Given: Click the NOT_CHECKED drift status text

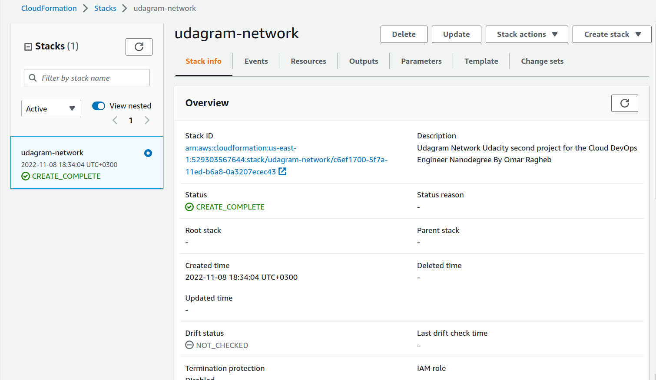Looking at the screenshot, I should coord(222,345).
